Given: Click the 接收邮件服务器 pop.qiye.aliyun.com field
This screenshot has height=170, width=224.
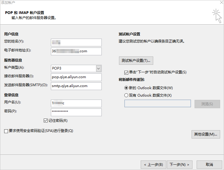Looking at the screenshot, I should (76, 77).
